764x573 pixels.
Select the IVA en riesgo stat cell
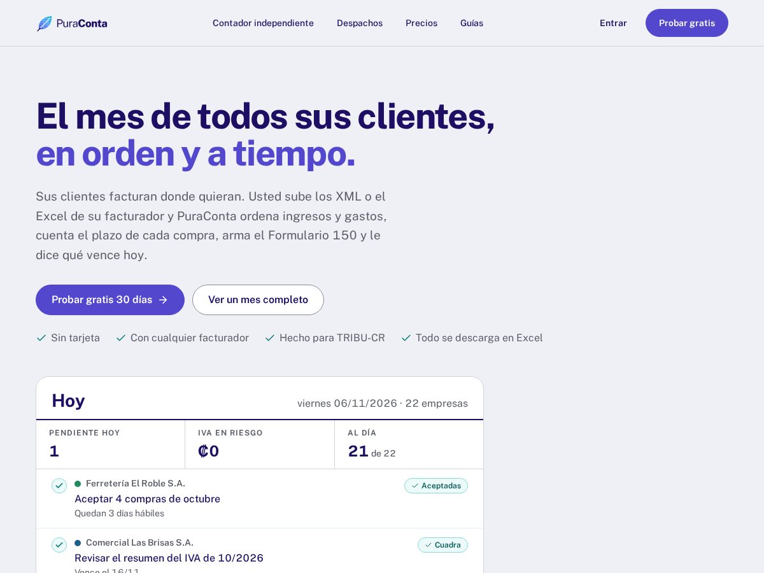pos(260,444)
